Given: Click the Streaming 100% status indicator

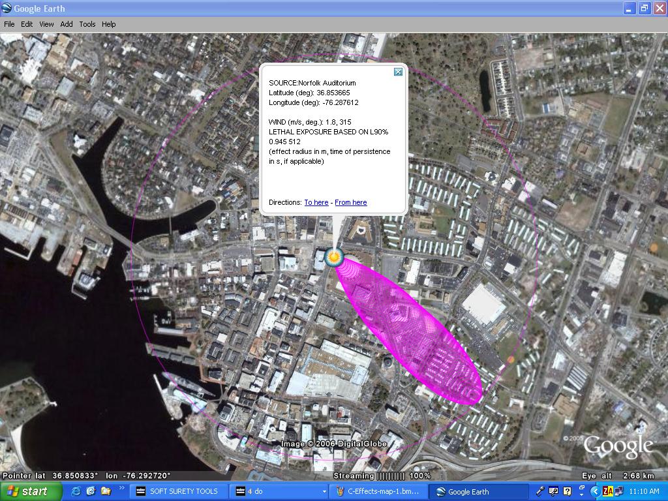Looking at the screenshot, I should click(x=382, y=476).
